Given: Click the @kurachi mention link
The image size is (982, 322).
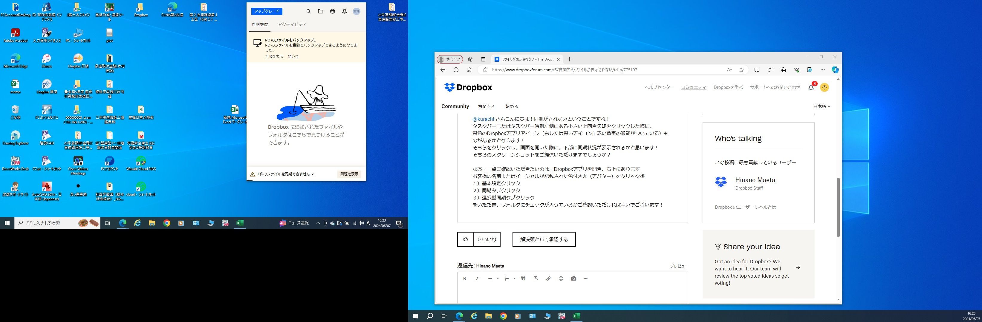Looking at the screenshot, I should 483,119.
